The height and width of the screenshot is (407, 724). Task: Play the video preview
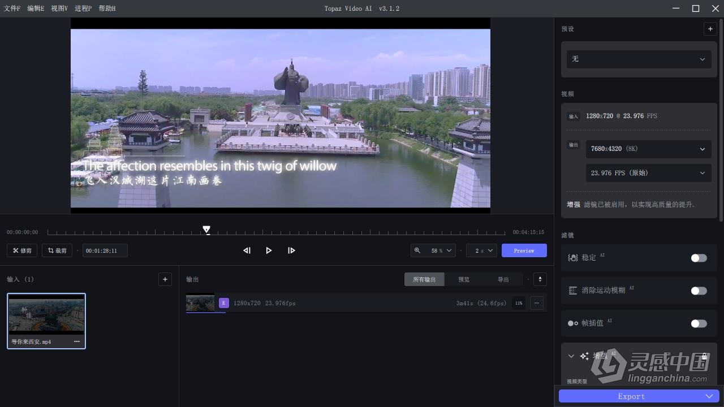coord(269,250)
